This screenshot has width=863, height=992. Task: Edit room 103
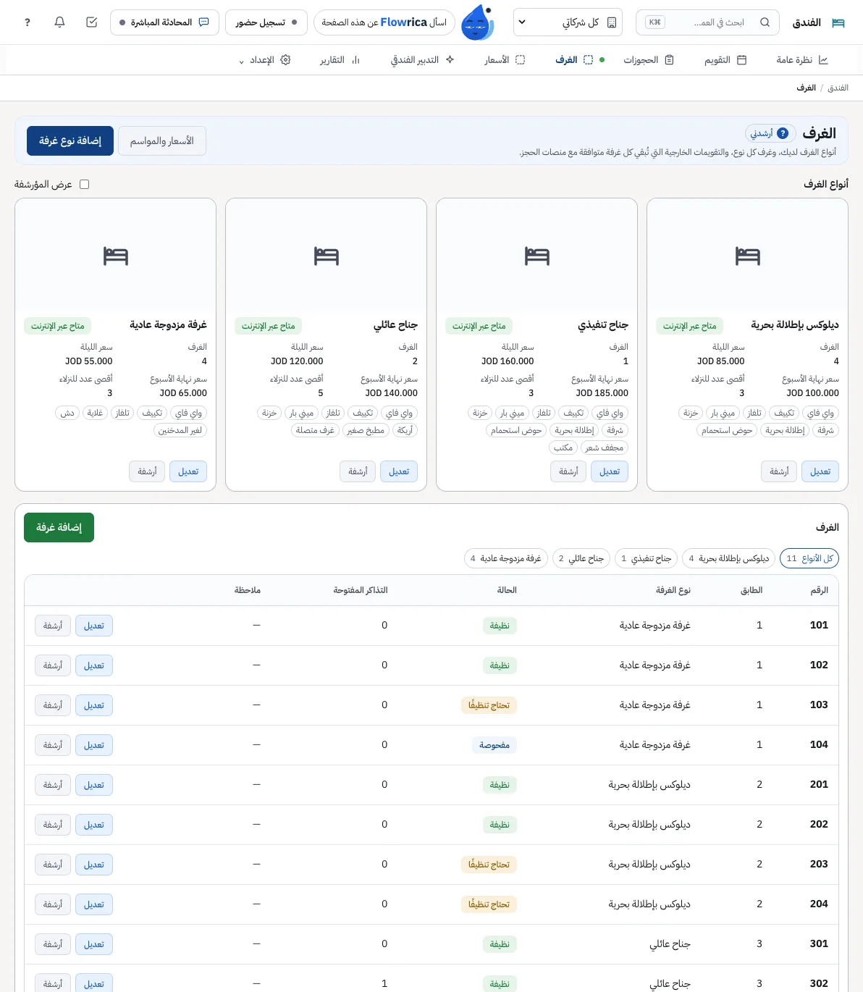coord(94,705)
